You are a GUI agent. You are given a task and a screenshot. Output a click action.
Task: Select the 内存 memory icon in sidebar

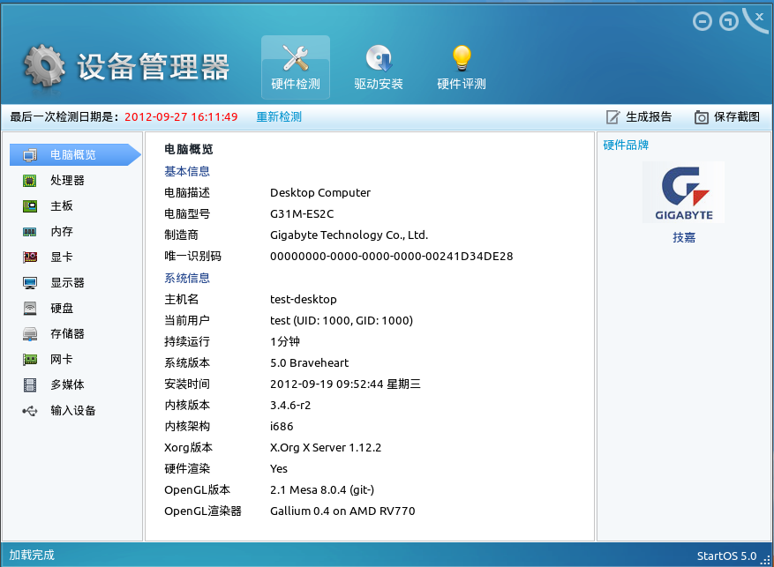pos(30,232)
